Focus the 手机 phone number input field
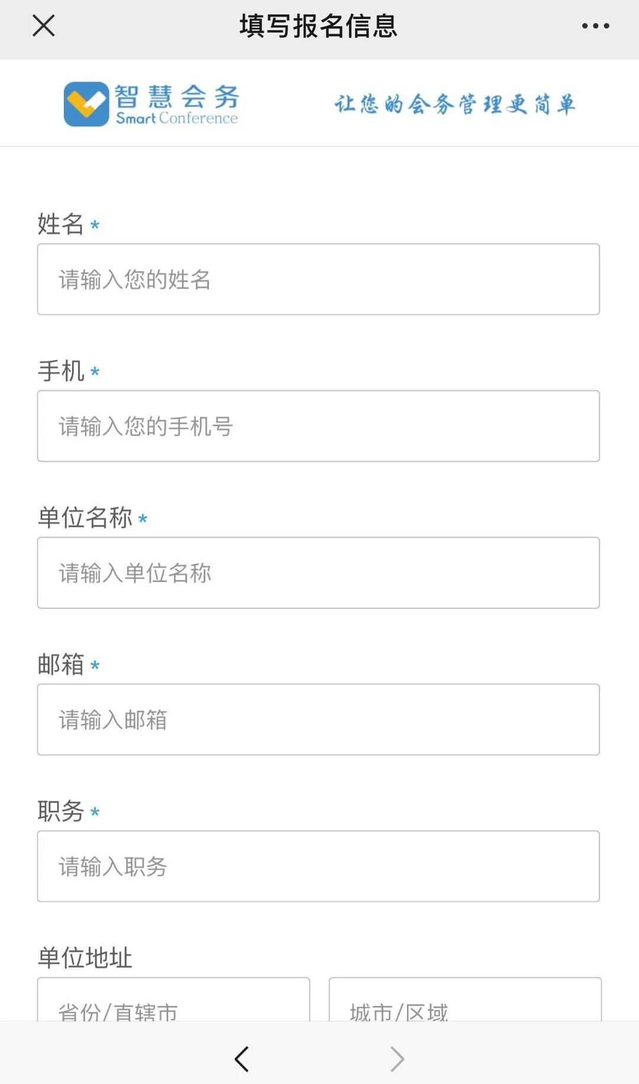The image size is (639, 1084). 318,426
